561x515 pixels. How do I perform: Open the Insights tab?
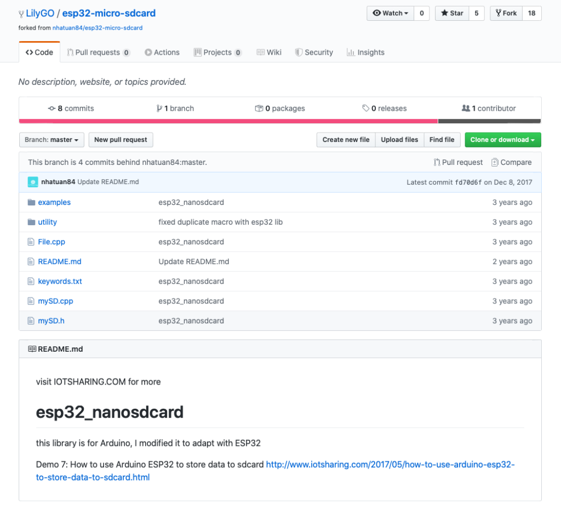point(365,52)
